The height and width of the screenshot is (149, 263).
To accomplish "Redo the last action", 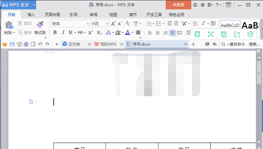I will coord(48,44).
